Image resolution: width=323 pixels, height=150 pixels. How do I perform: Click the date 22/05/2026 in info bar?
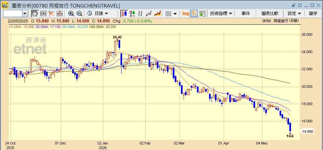pyautogui.click(x=18, y=21)
